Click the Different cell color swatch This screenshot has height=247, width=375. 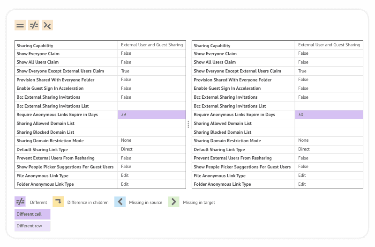32,214
